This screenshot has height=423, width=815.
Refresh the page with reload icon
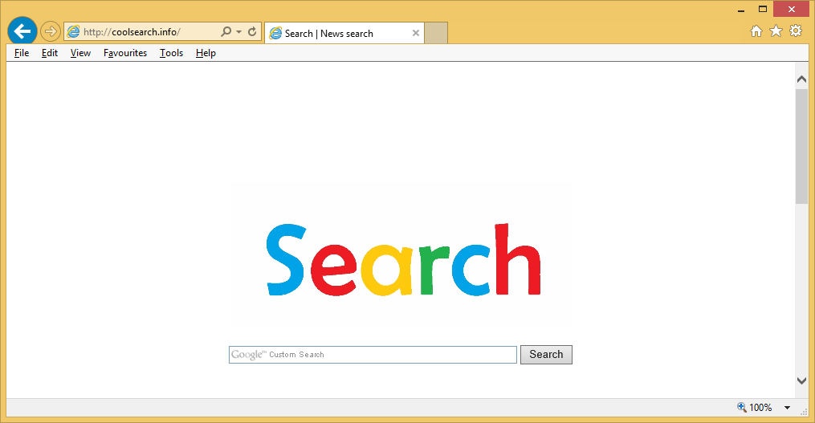tap(252, 31)
